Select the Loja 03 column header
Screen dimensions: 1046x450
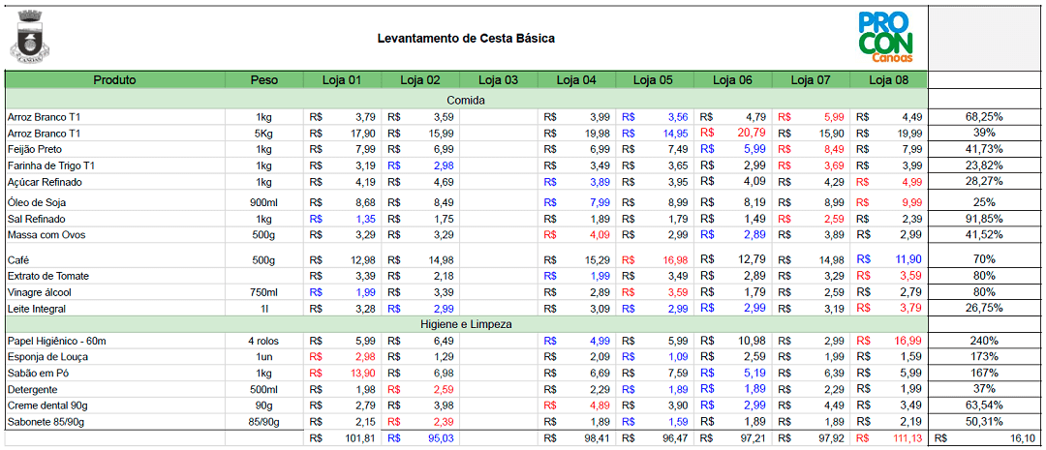498,80
